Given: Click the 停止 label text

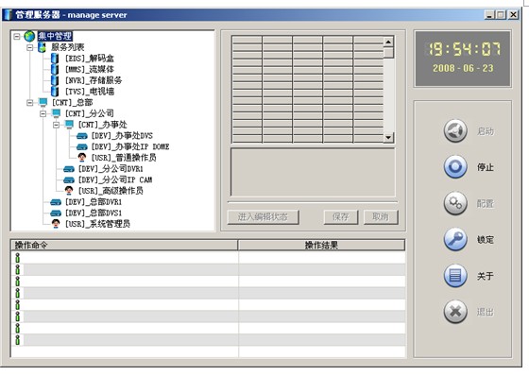Looking at the screenshot, I should coord(486,167).
